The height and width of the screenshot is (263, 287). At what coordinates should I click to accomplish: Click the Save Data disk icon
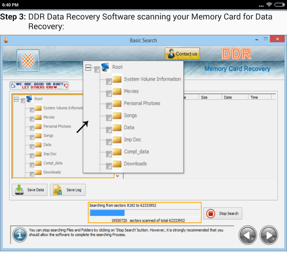pos(20,190)
